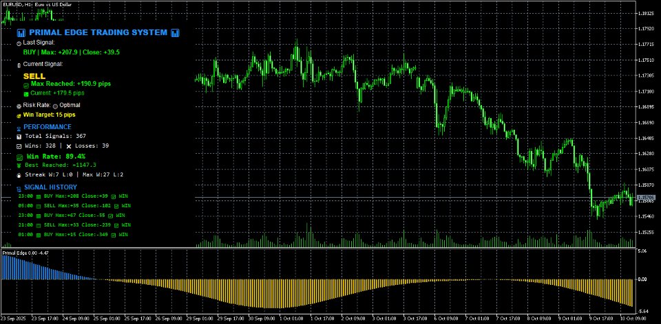This screenshot has height=324, width=661.
Task: Click the 01:00 time in BUY Max:+15 row
Action: (26, 235)
